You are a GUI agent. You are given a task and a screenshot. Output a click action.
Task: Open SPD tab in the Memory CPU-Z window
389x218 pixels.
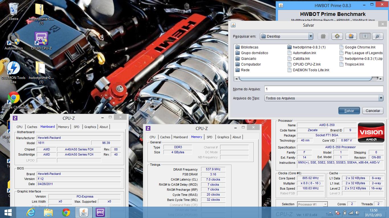(210, 137)
